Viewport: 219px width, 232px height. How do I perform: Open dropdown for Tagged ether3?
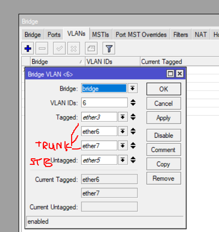pos(123,117)
